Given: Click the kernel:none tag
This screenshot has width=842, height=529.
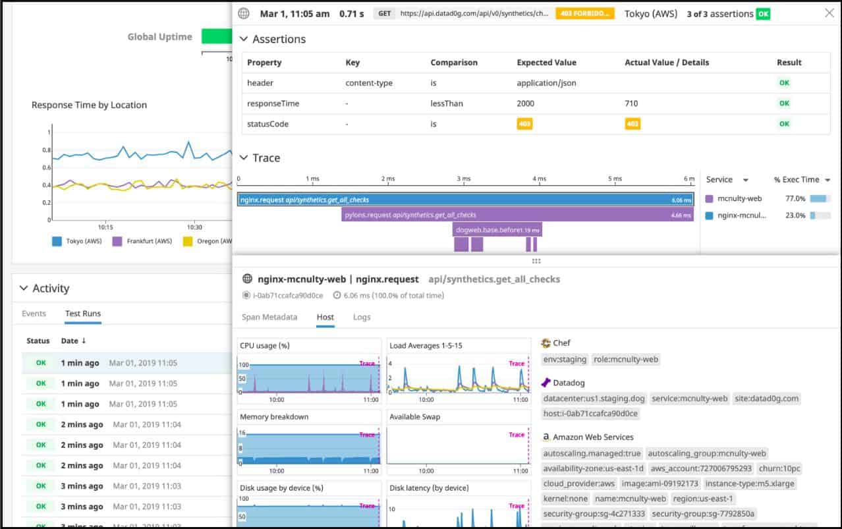Looking at the screenshot, I should point(566,499).
